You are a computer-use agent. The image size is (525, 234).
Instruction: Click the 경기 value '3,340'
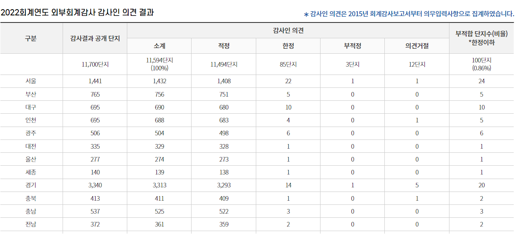(x=95, y=186)
